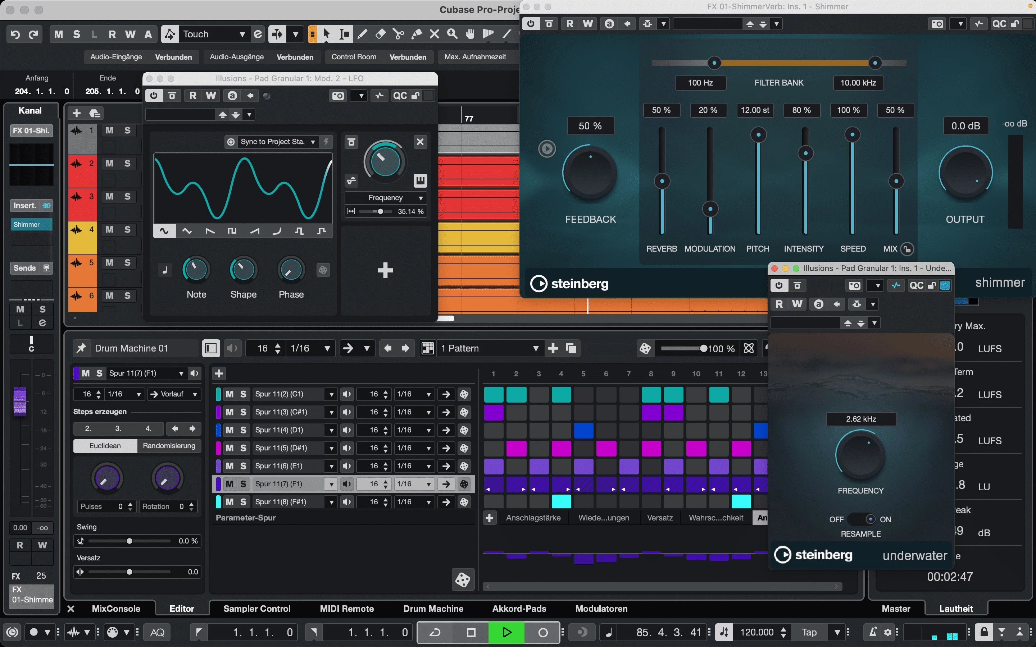Solo the Spur 11(4) (D1) lane
Image resolution: width=1036 pixels, height=647 pixels.
pos(243,430)
